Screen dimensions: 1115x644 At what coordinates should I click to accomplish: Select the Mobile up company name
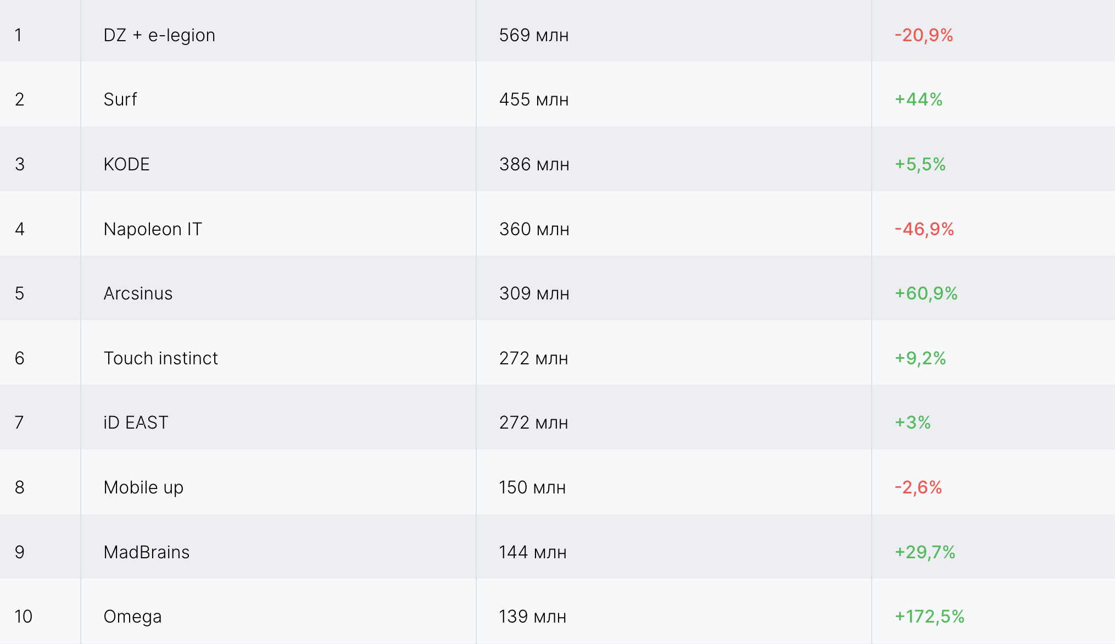point(143,487)
